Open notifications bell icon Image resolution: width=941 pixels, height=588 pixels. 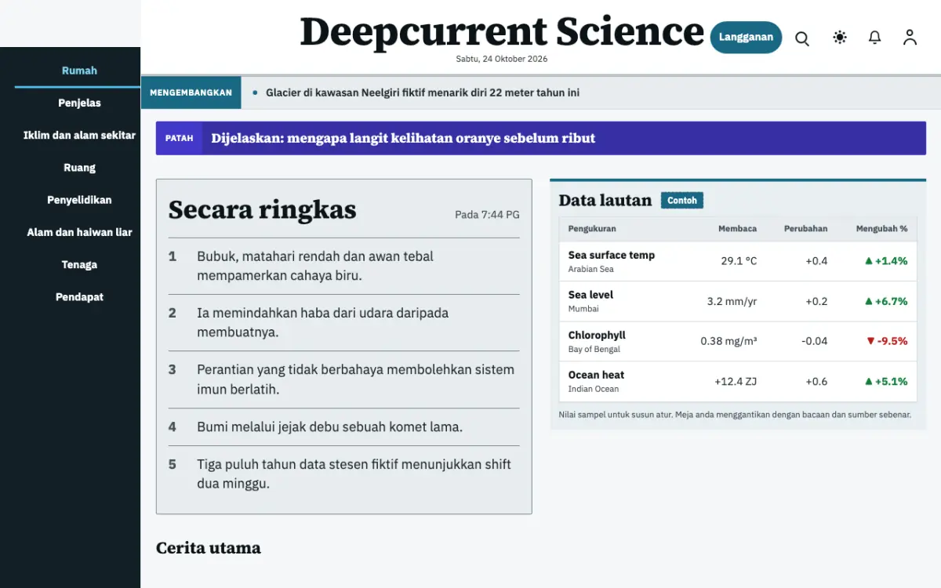click(x=875, y=37)
